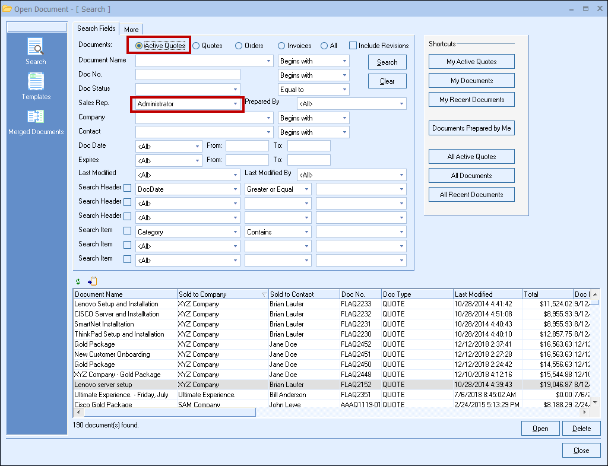Click the green refresh icon above results
Screen dimensions: 608x466
pyautogui.click(x=78, y=282)
